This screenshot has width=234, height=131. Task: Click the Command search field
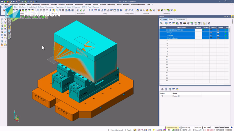172,128
